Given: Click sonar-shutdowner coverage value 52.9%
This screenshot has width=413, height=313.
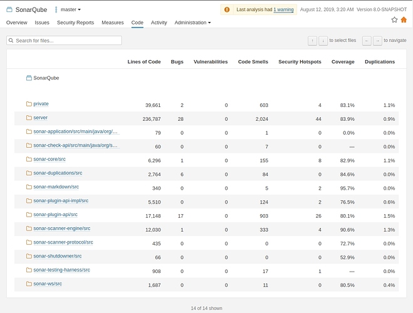Looking at the screenshot, I should 347,257.
